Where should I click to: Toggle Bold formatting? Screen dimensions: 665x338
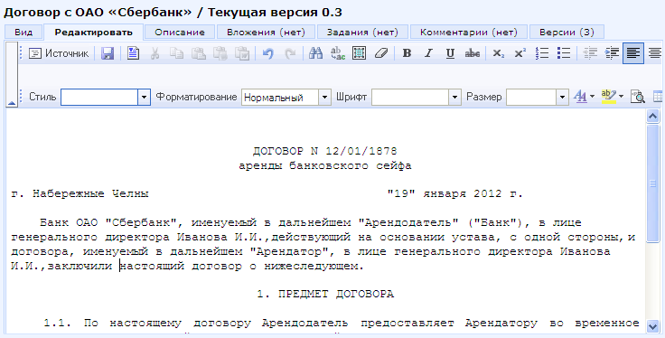point(407,53)
